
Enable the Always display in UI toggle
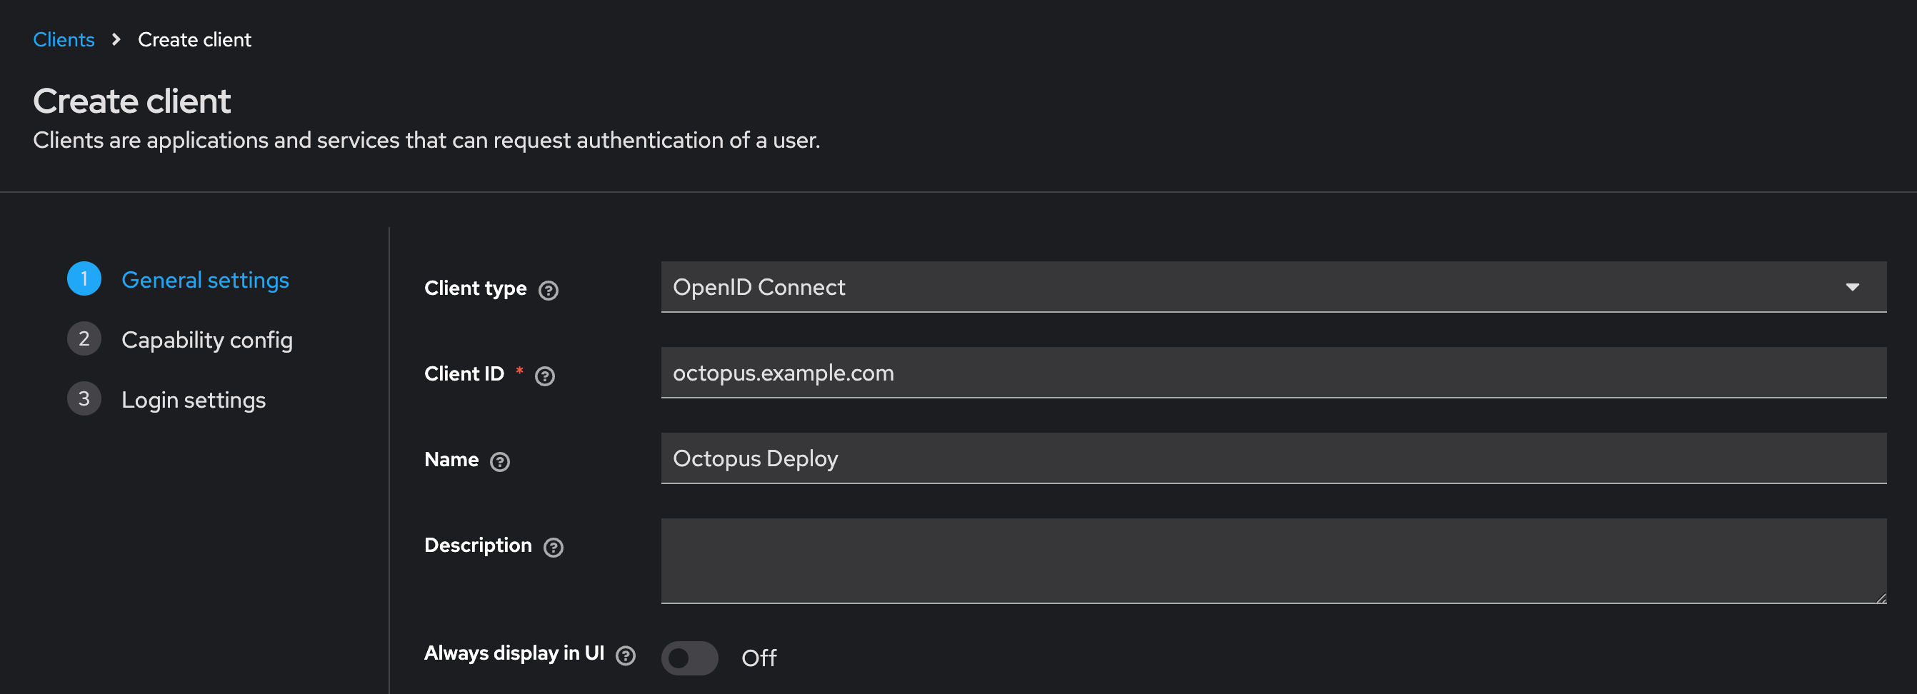[x=690, y=658]
